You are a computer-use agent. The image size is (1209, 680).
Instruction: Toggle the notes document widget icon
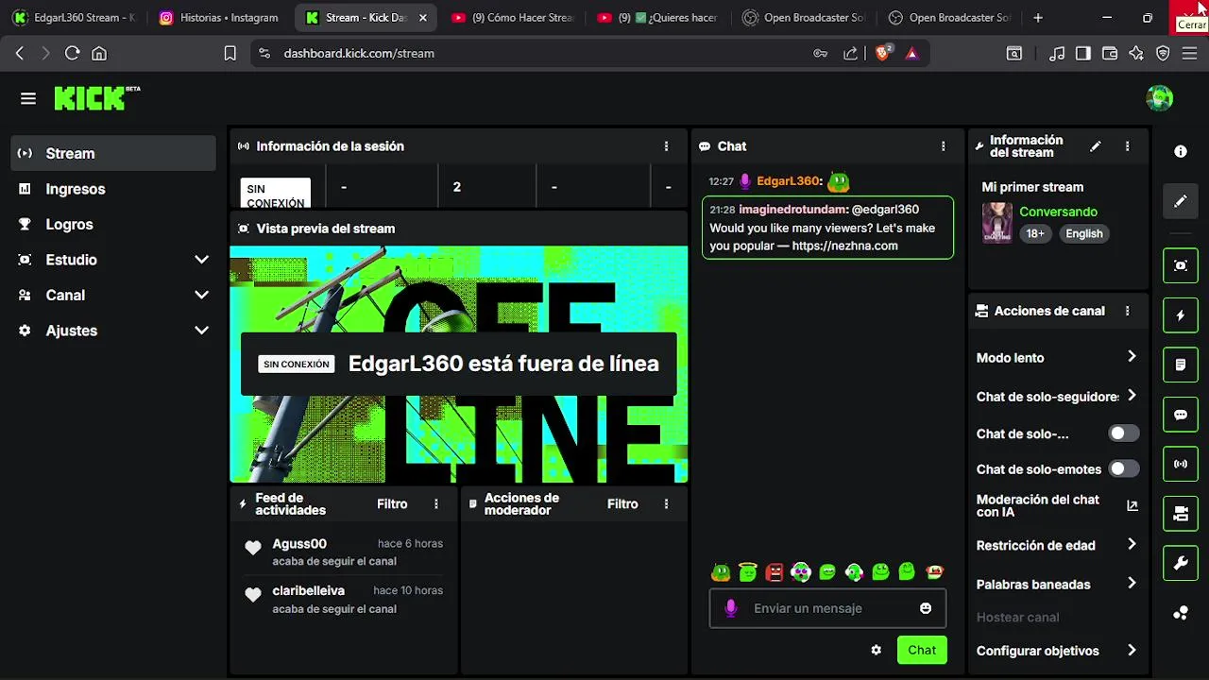(x=1181, y=365)
